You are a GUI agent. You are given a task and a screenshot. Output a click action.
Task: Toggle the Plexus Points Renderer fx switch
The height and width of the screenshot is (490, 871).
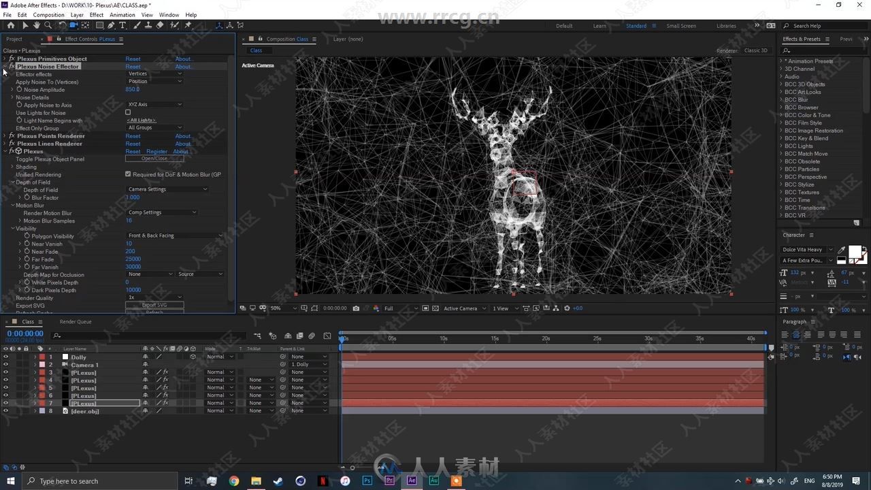[x=12, y=136]
